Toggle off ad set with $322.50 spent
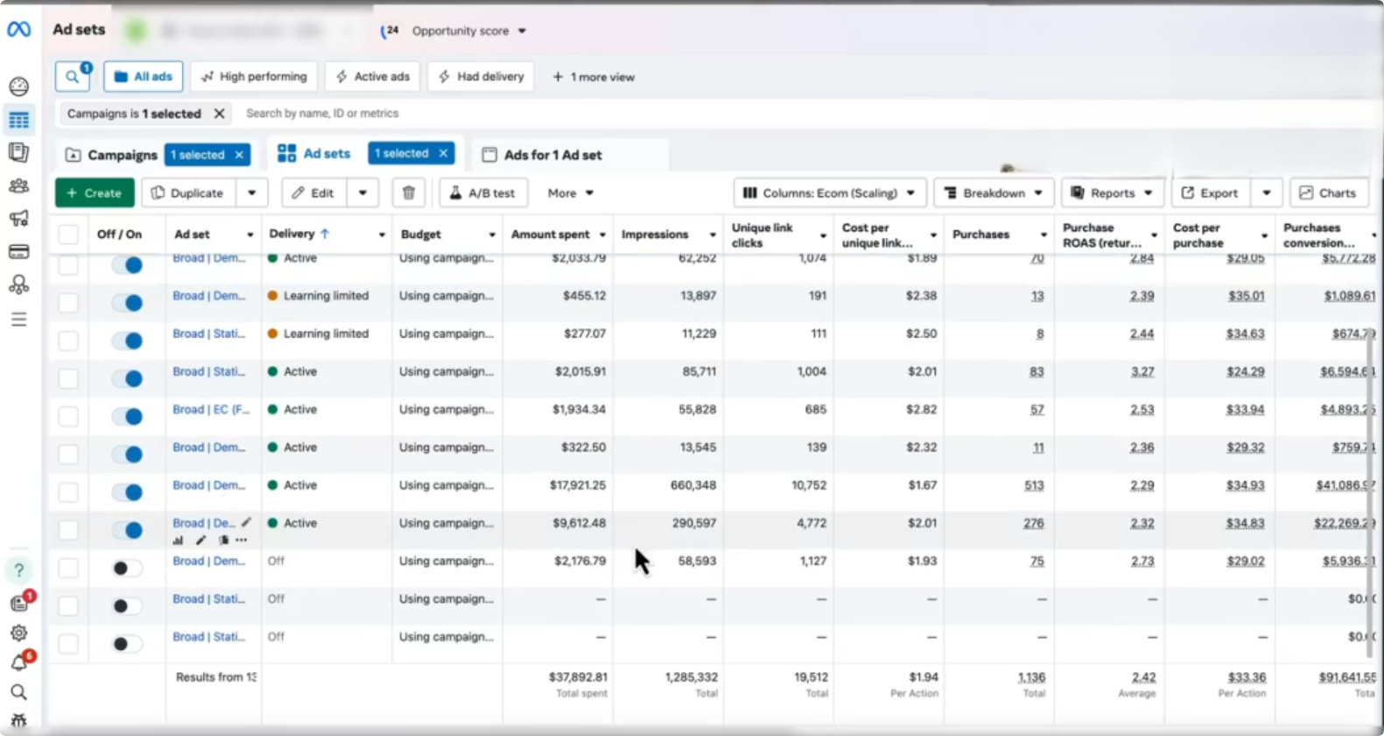Viewport: 1384px width, 736px height. (x=127, y=454)
